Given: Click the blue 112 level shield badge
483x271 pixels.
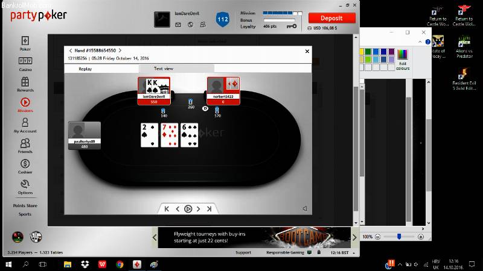Looking at the screenshot, I should coord(223,19).
